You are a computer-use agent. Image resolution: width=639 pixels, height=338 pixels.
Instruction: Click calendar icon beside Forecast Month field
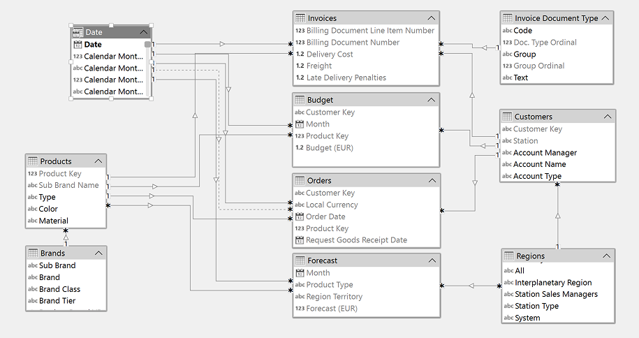click(300, 273)
